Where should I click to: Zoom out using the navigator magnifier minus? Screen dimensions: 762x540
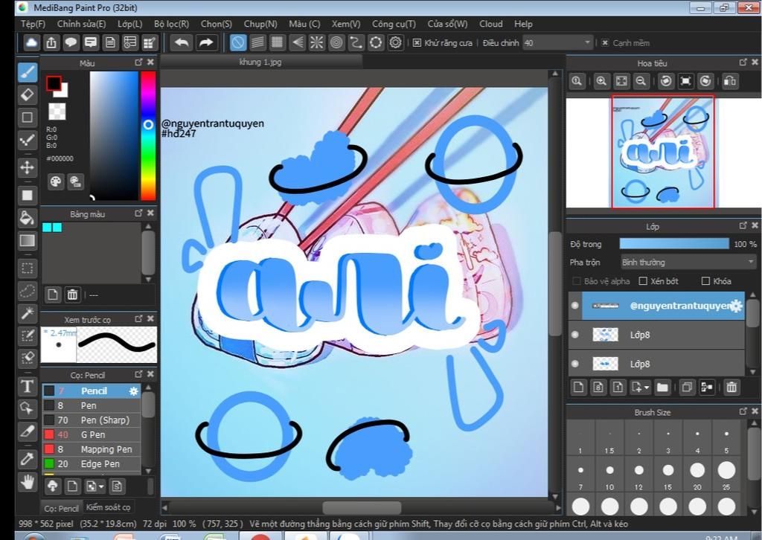tap(641, 81)
